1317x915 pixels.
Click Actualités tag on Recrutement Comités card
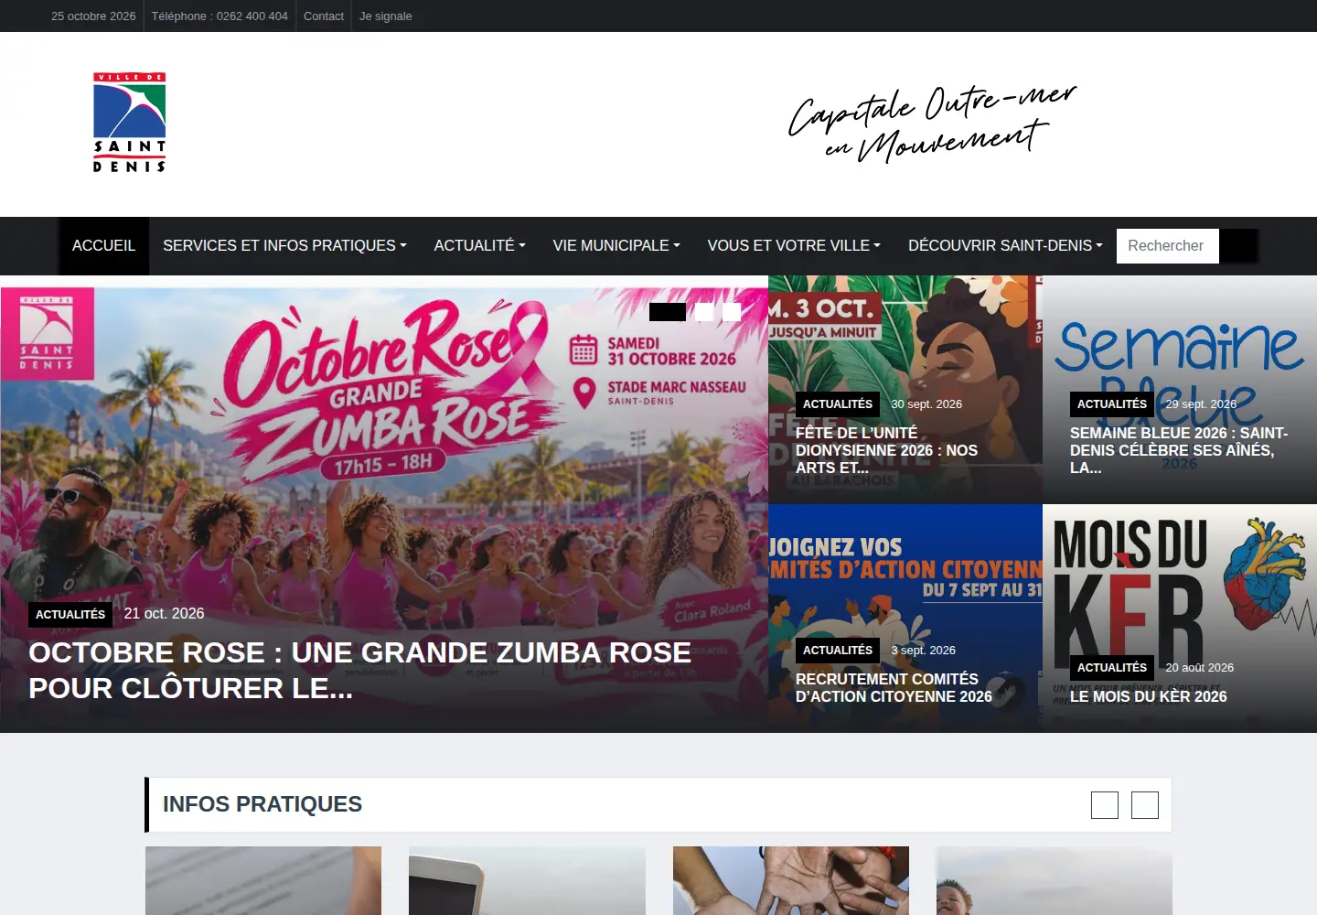pos(838,651)
